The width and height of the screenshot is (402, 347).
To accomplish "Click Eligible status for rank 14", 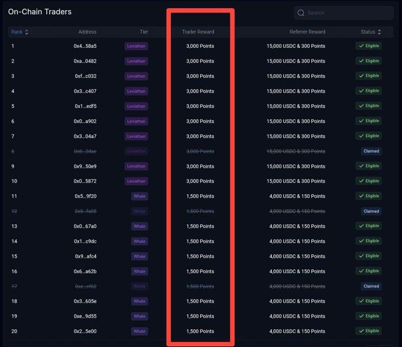I will coord(368,241).
